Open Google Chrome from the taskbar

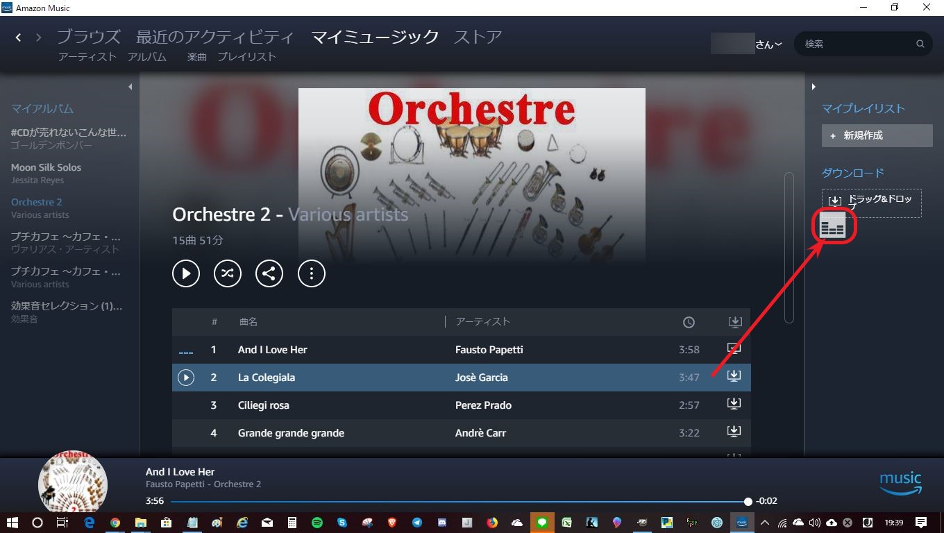115,523
